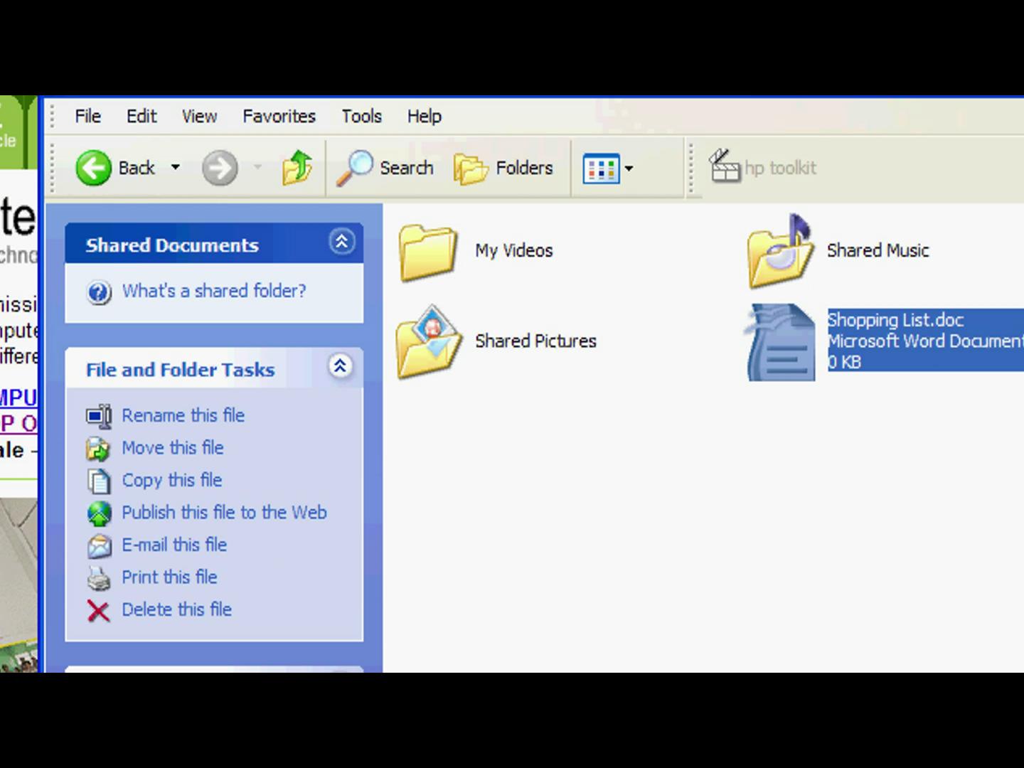1024x768 pixels.
Task: Click the hp toolkit toolbar icon
Action: [x=725, y=167]
